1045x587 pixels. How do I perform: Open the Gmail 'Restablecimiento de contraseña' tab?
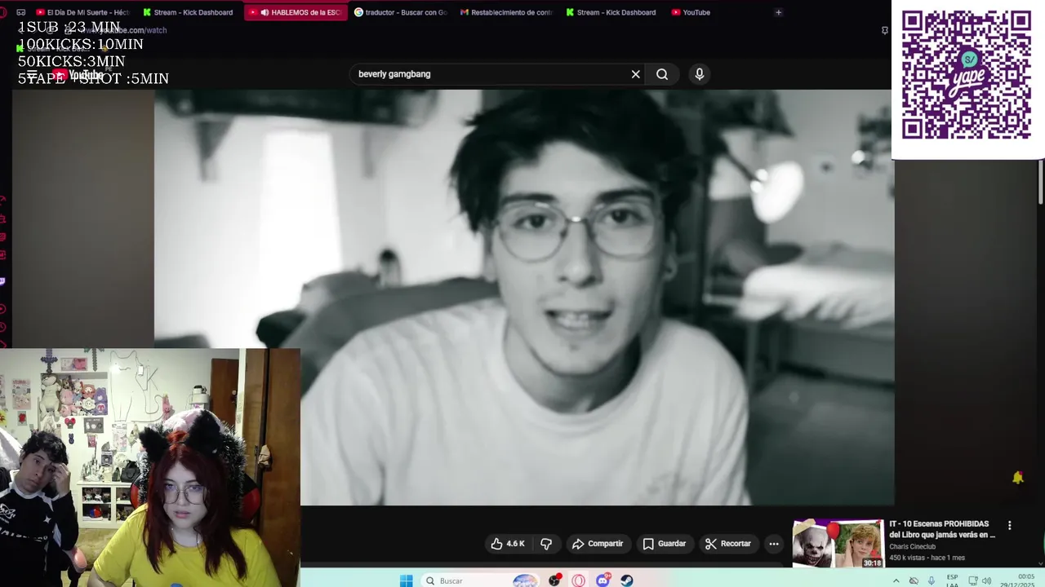506,12
